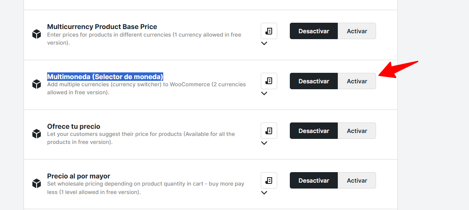Viewport: 469px width, 210px height.
Task: Deactivate the Multicurrency Product Base Price module
Action: (x=313, y=31)
